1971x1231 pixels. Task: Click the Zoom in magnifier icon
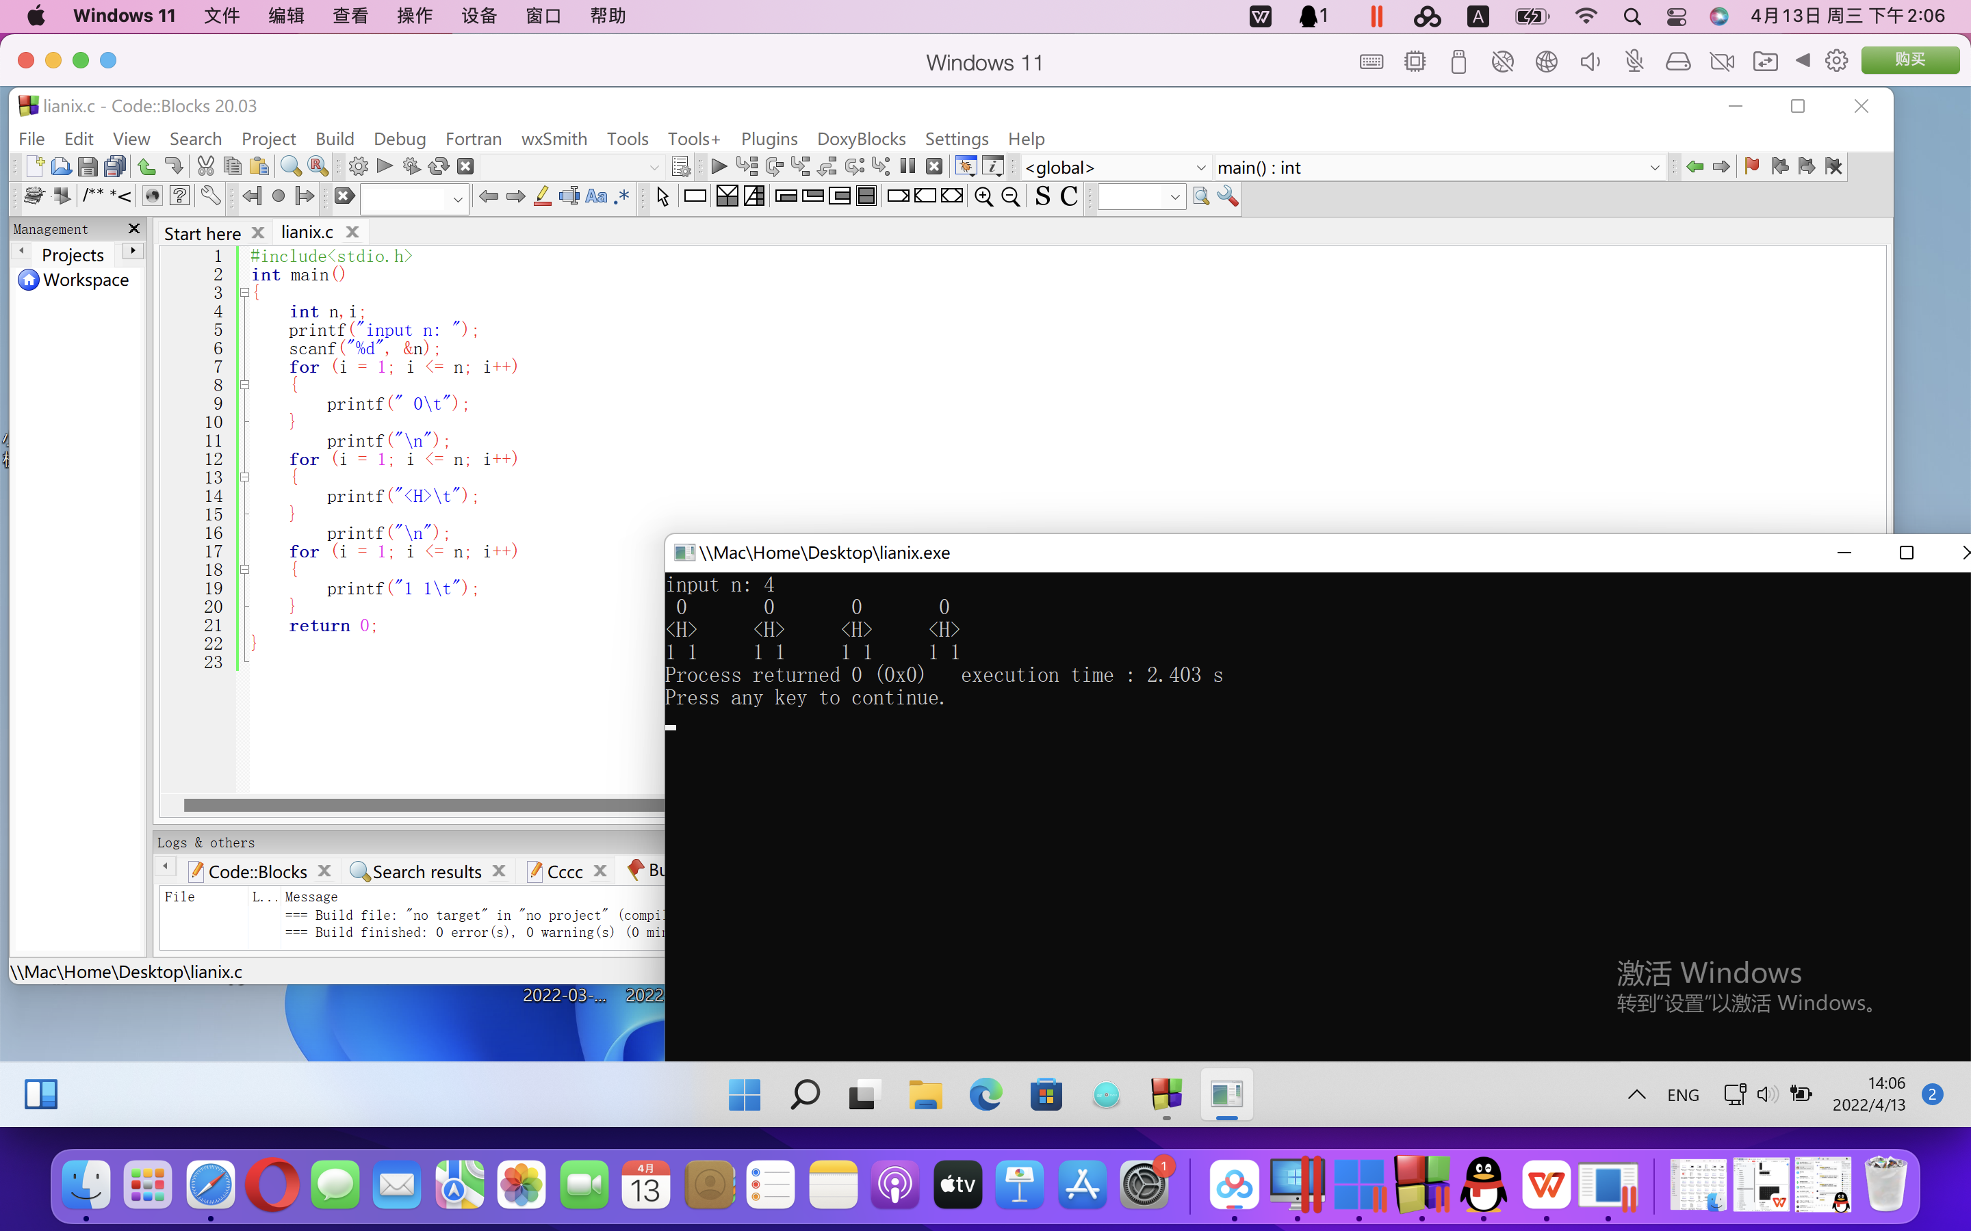(983, 196)
